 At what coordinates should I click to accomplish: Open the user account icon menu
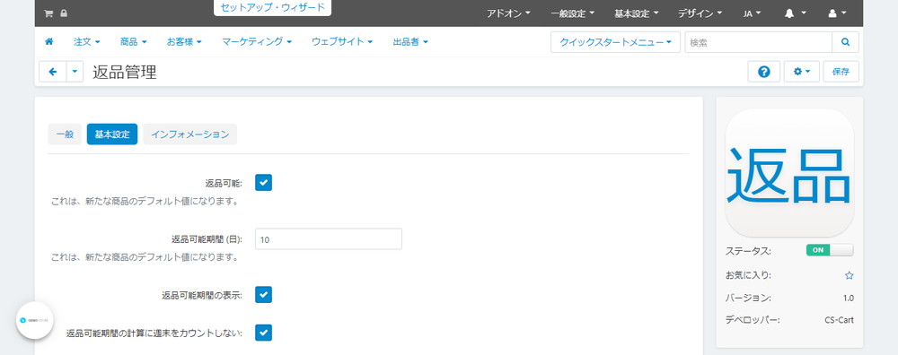(x=837, y=13)
